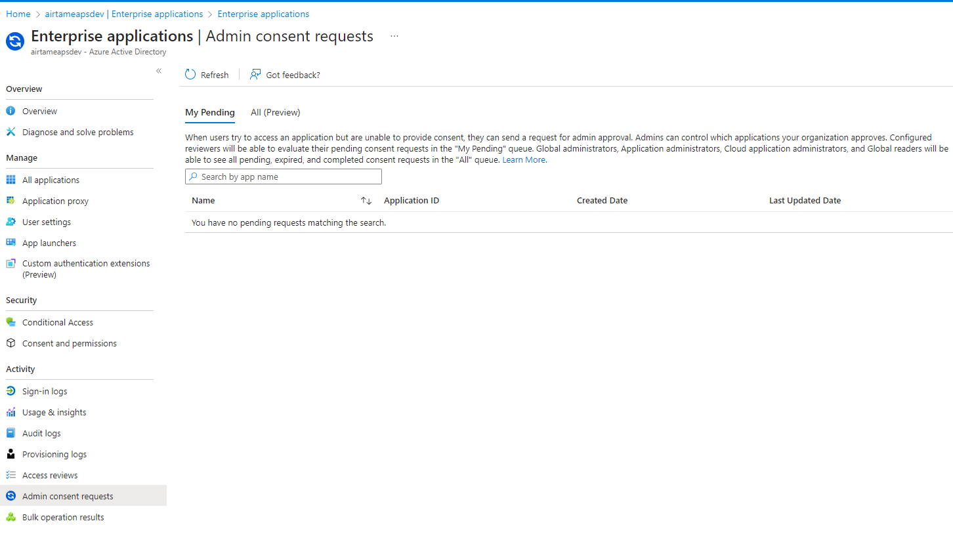
Task: Select the Audit logs icon
Action: point(11,432)
